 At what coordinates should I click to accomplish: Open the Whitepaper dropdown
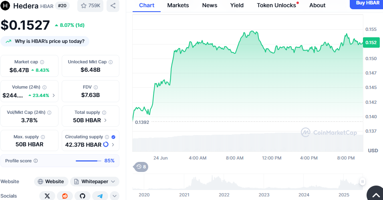95,182
